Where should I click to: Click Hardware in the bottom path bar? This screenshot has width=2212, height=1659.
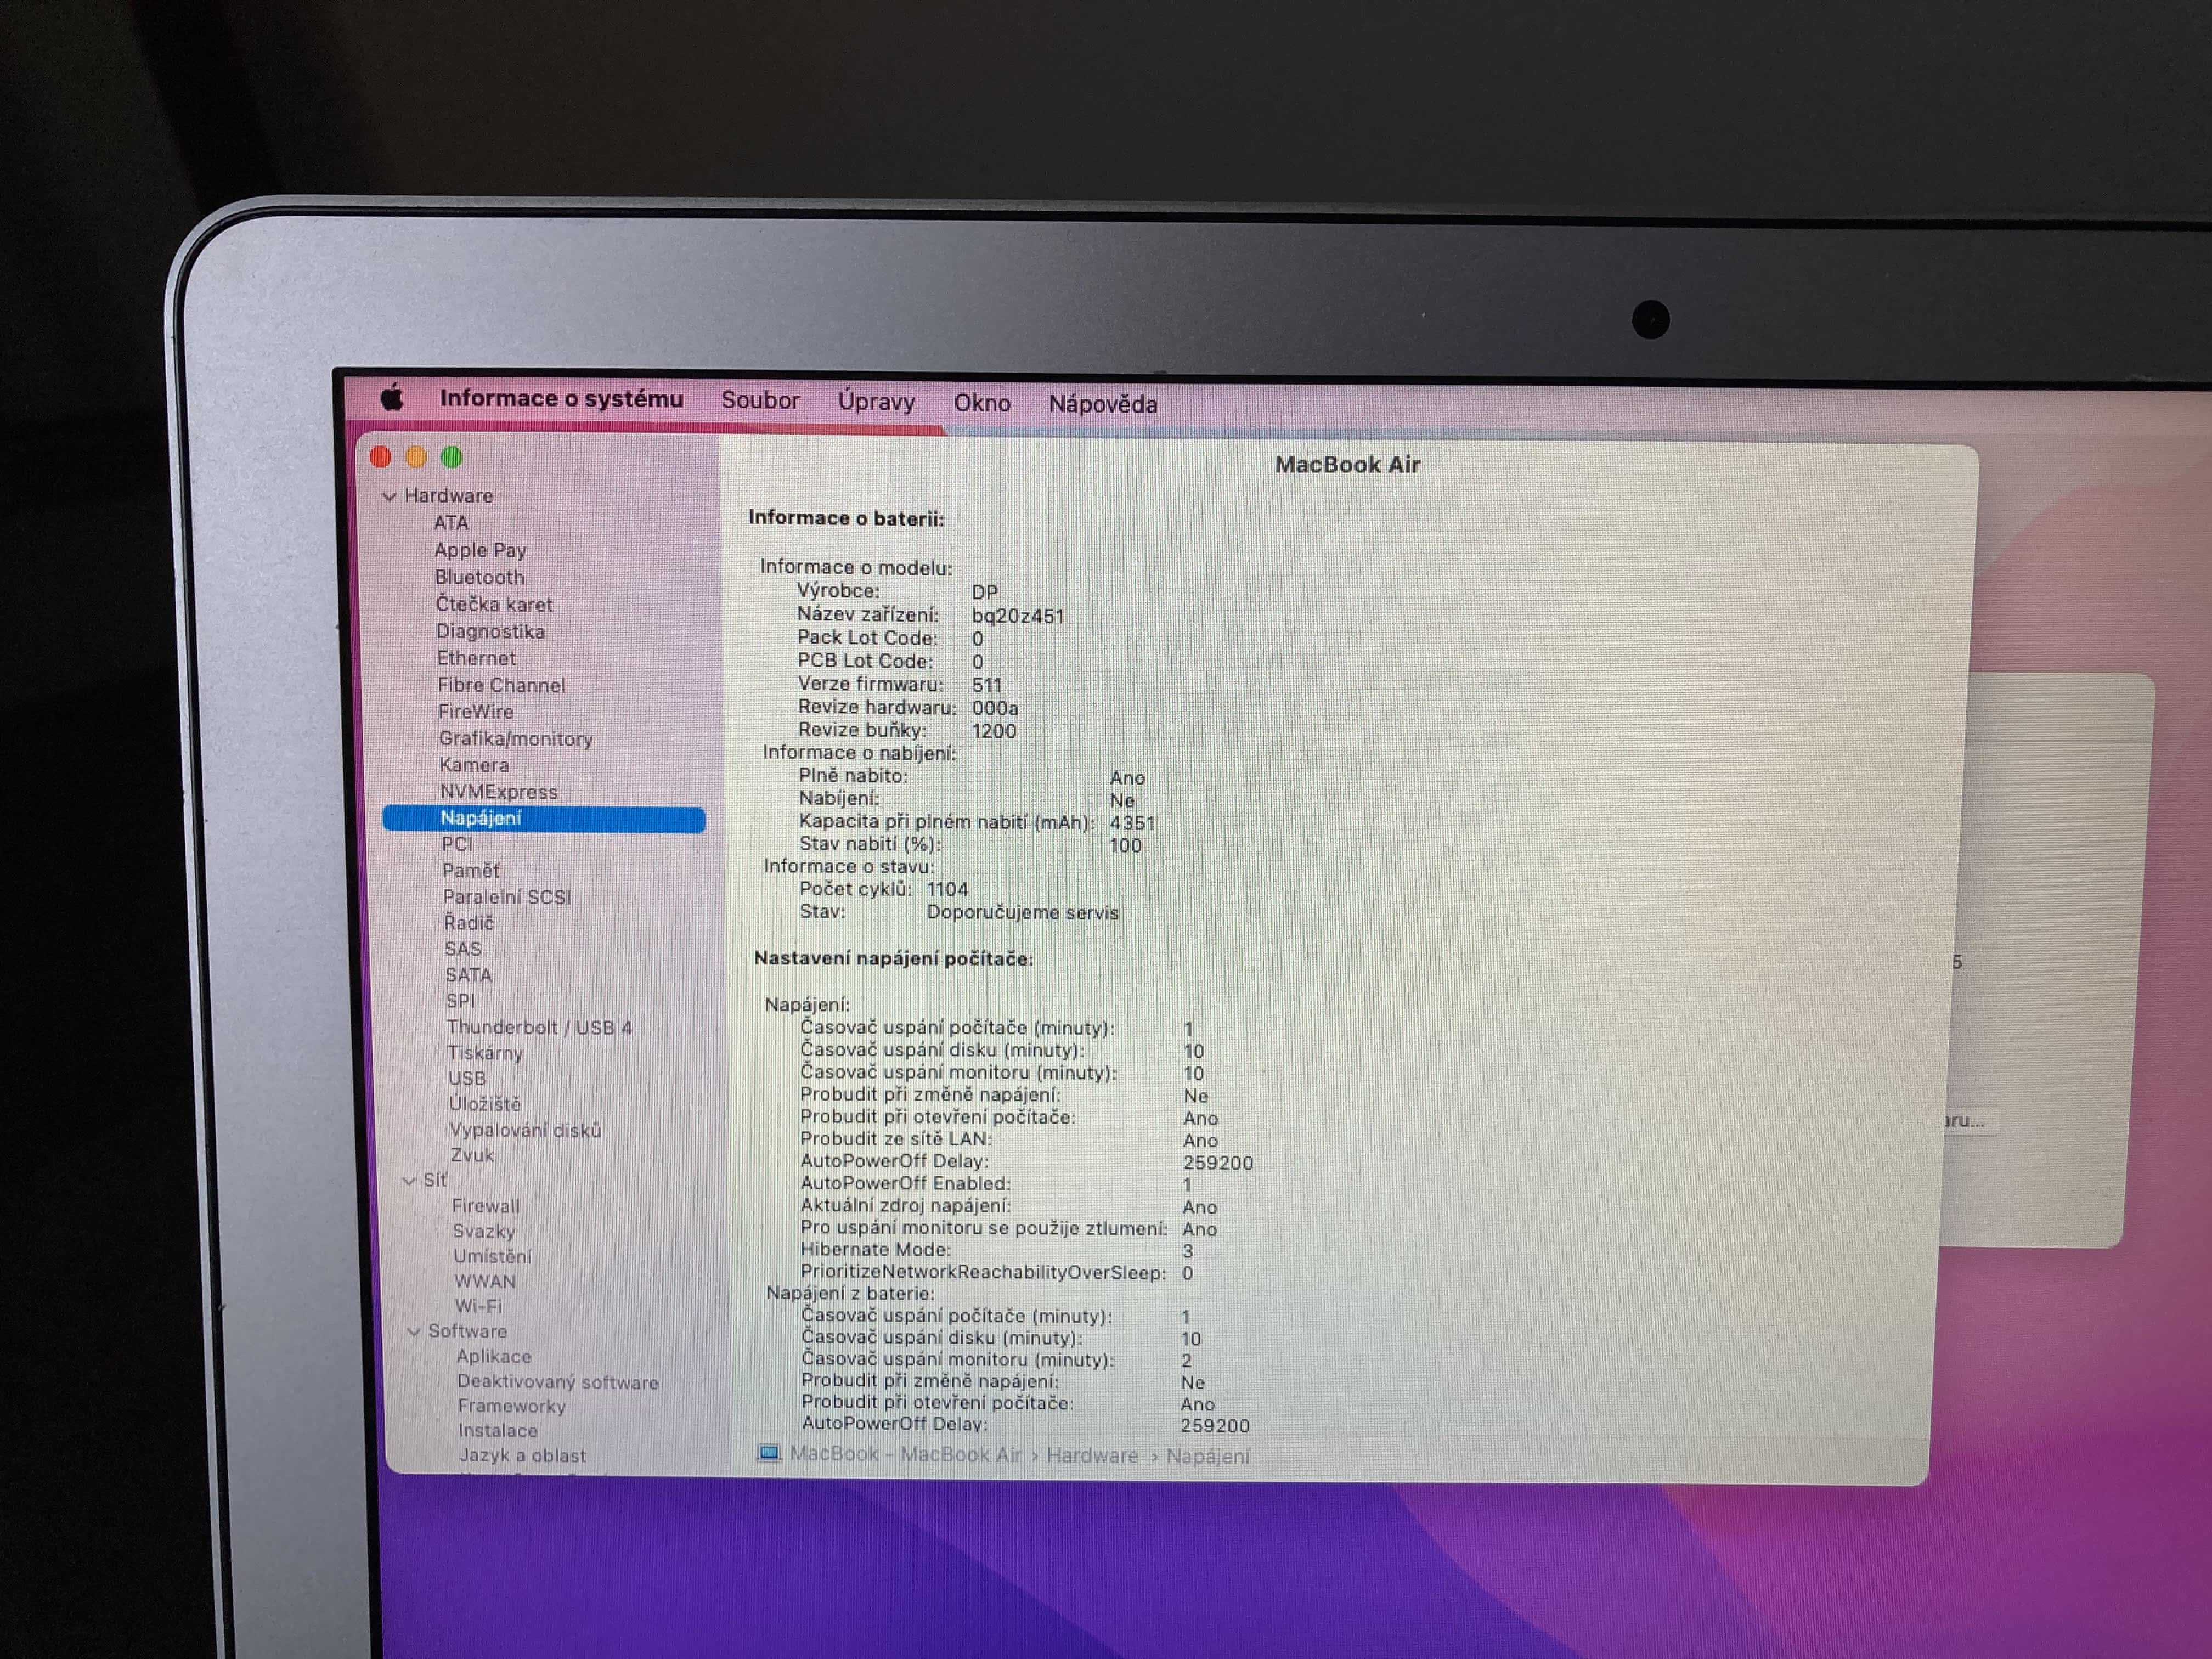click(x=1092, y=1455)
